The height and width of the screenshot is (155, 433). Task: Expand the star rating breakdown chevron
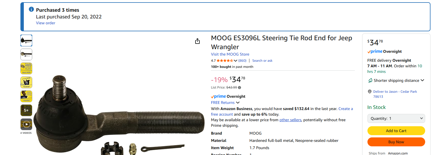pyautogui.click(x=235, y=61)
